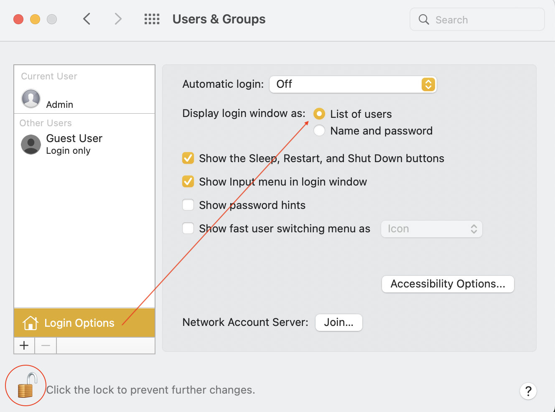Uncheck Show Input menu in login window
This screenshot has height=412, width=555.
pyautogui.click(x=188, y=182)
